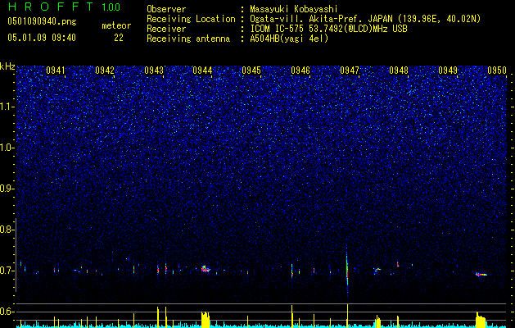The image size is (515, 328).
Task: Click the horizontal echo trail near 0950
Action: click(x=481, y=274)
